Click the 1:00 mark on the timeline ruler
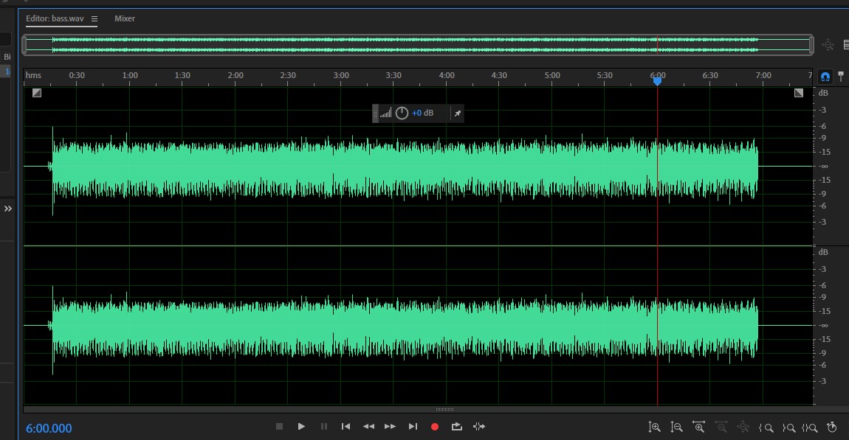849x440 pixels. click(x=129, y=75)
